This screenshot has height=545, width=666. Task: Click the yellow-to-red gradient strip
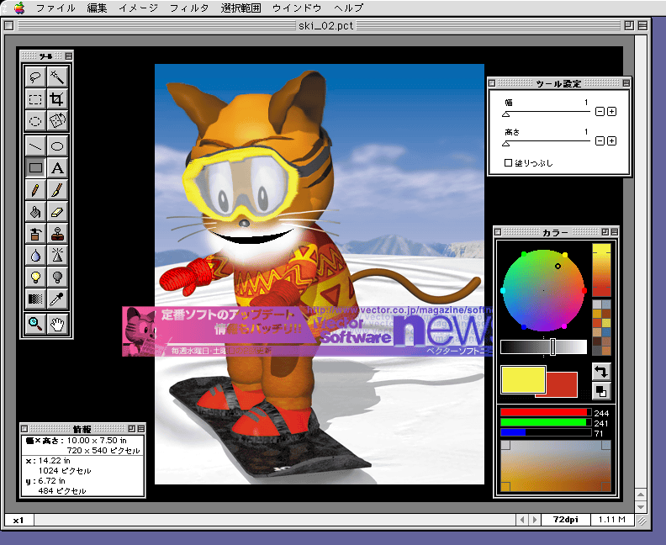[601, 270]
